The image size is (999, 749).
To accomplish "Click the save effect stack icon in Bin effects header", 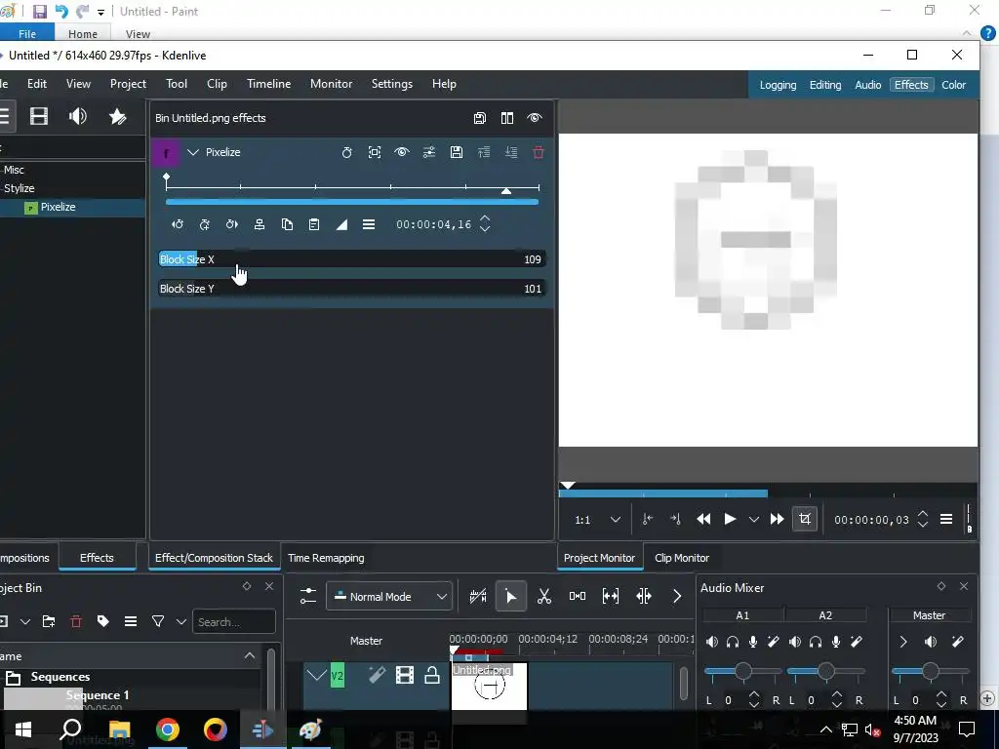I will pos(480,118).
